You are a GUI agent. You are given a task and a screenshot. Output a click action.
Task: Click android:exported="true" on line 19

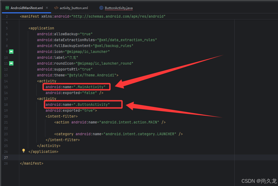point(70,110)
